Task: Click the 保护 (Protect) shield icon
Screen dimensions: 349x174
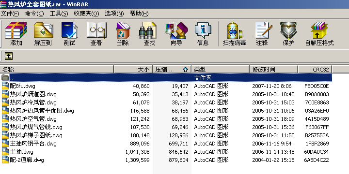Action: click(x=289, y=30)
